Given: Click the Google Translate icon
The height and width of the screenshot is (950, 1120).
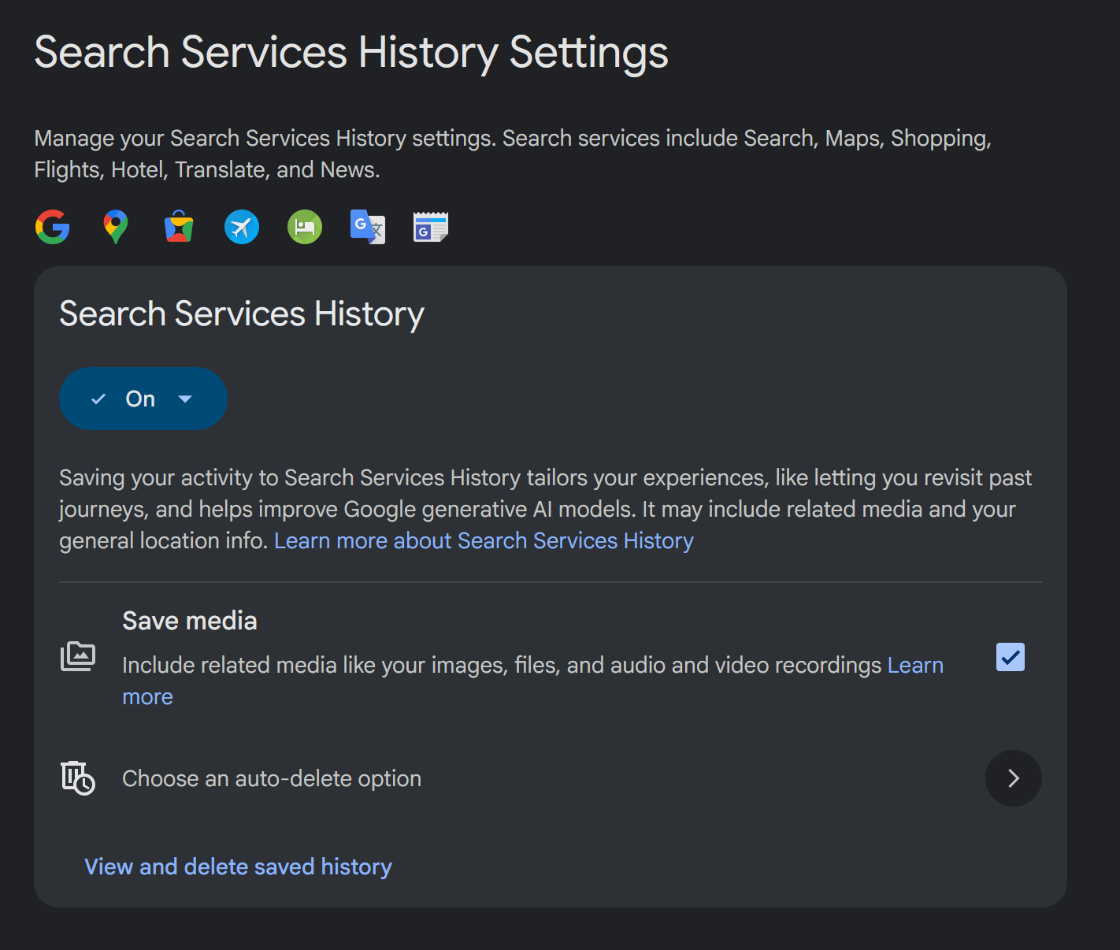Looking at the screenshot, I should [368, 227].
